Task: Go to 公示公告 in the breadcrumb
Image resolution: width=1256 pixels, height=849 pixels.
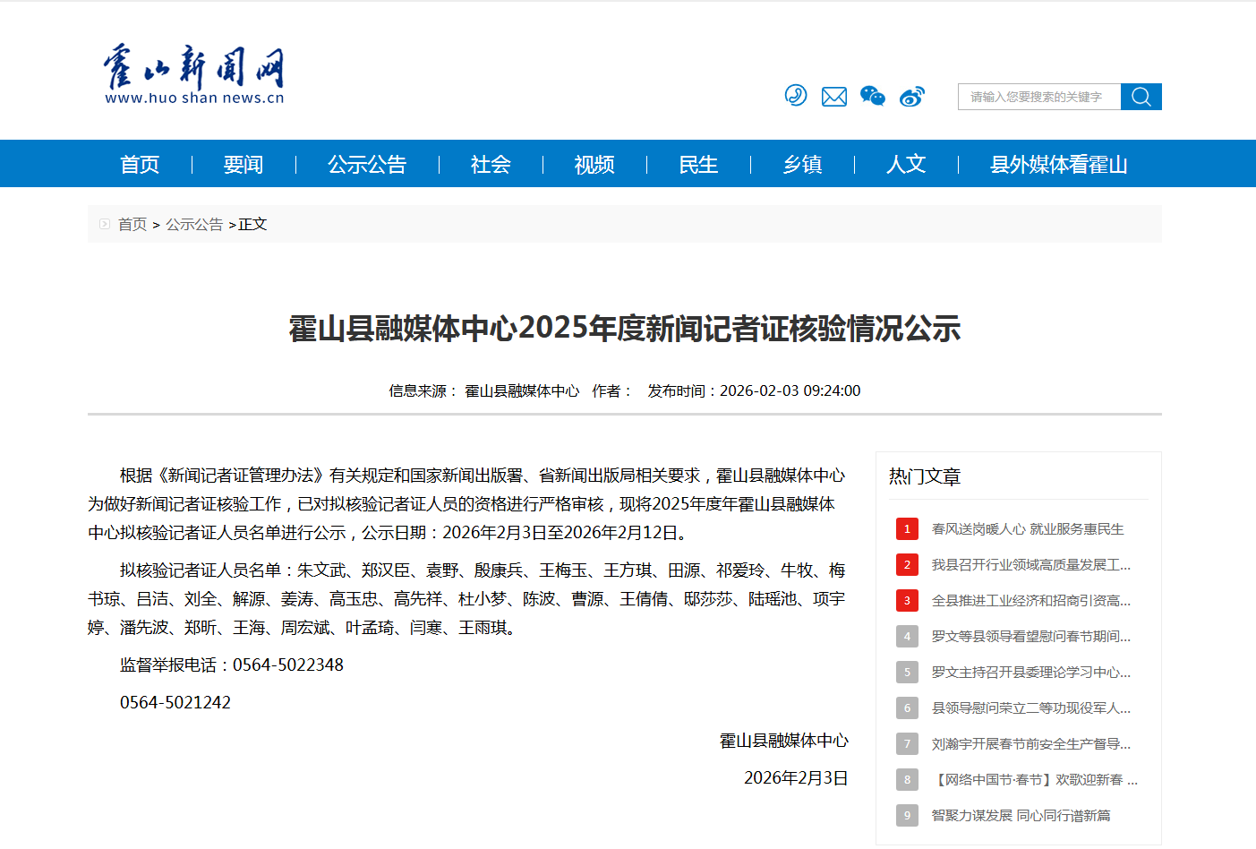Action: pyautogui.click(x=194, y=224)
